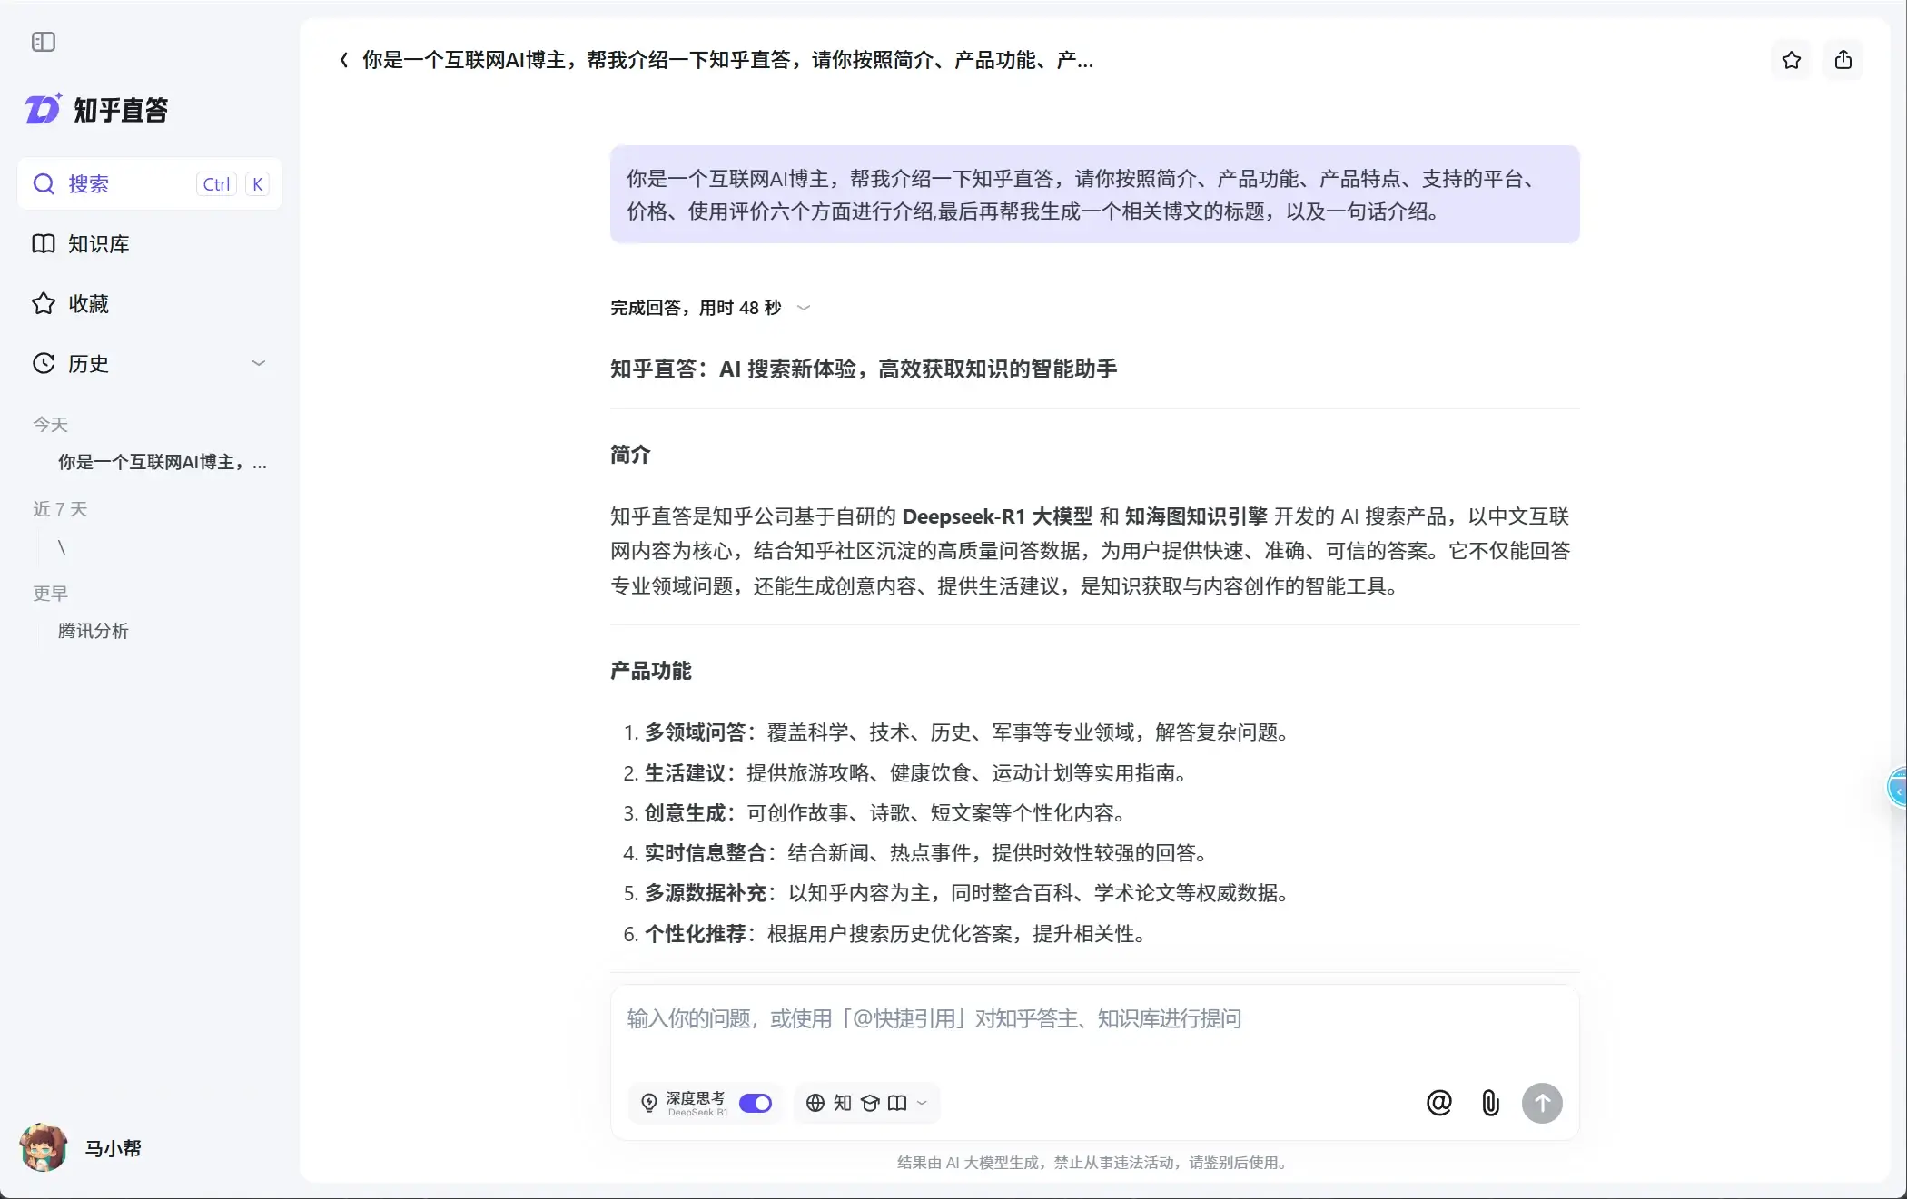Go back with the arrow beside conversation title
Screen dimensions: 1907x1199
[x=344, y=60]
